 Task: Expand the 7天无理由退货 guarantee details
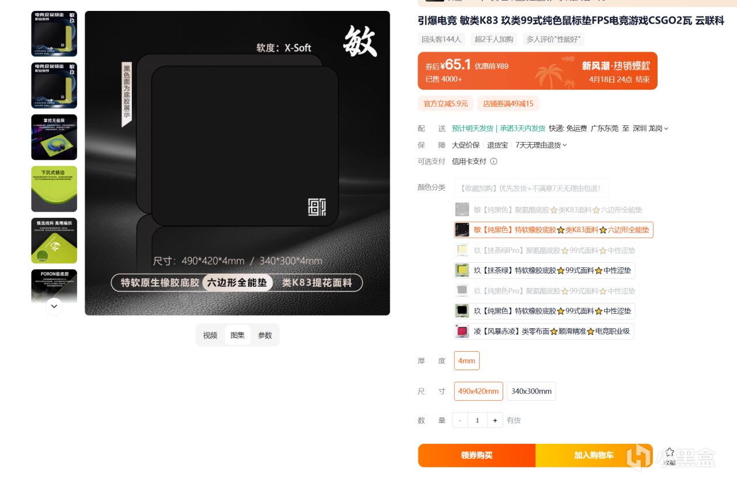[x=541, y=145]
